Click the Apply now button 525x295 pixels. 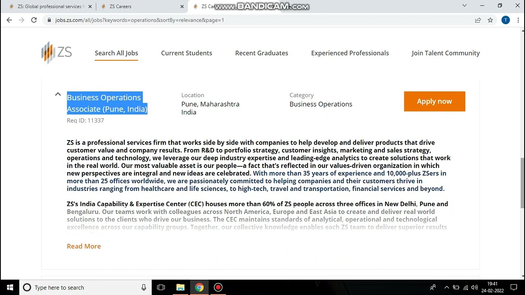point(434,101)
